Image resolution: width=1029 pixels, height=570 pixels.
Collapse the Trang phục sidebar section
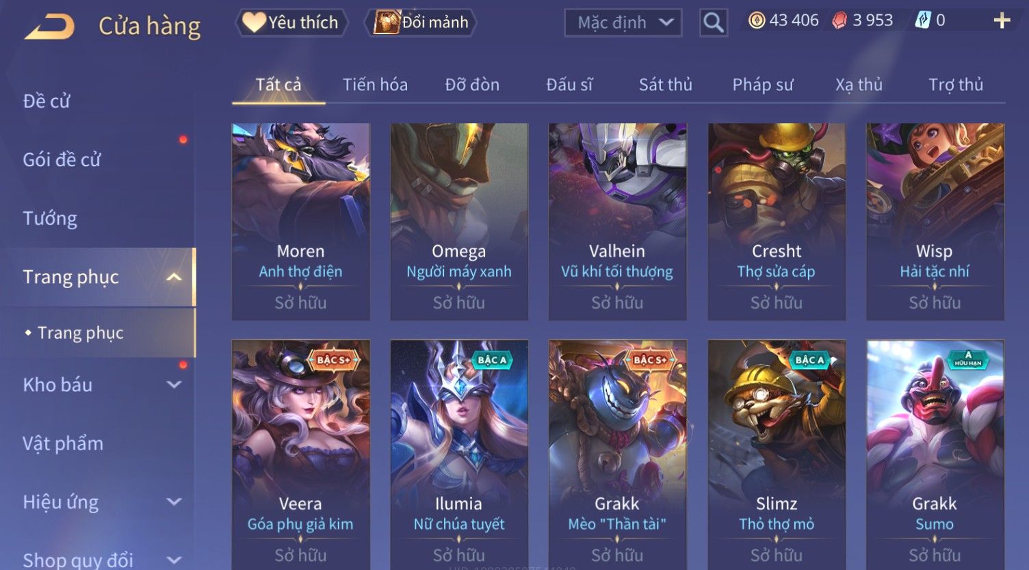174,277
